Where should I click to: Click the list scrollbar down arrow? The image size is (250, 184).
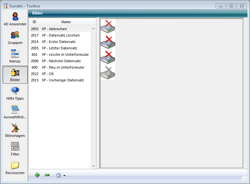(94, 166)
